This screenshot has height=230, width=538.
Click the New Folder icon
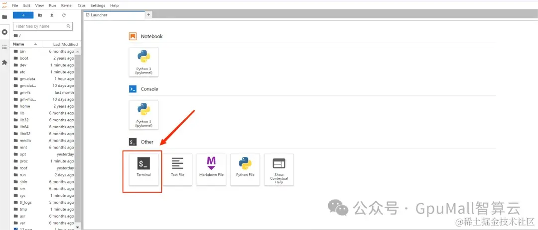coord(40,15)
